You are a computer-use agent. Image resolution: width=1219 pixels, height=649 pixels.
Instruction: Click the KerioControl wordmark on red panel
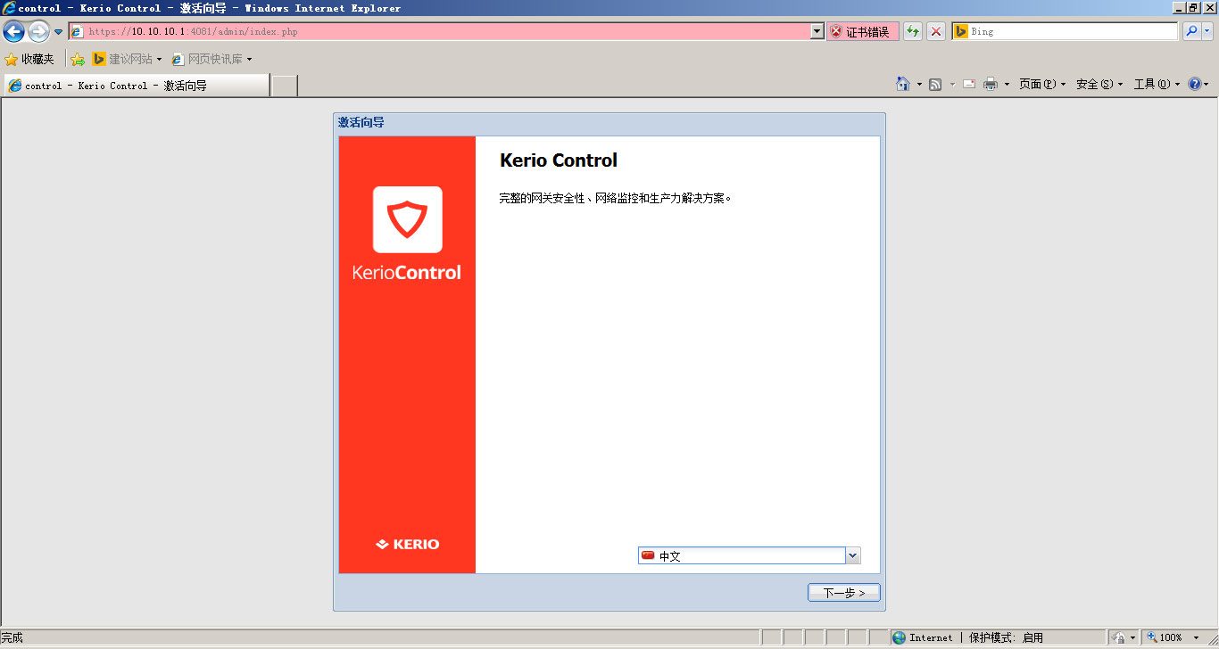(x=407, y=273)
